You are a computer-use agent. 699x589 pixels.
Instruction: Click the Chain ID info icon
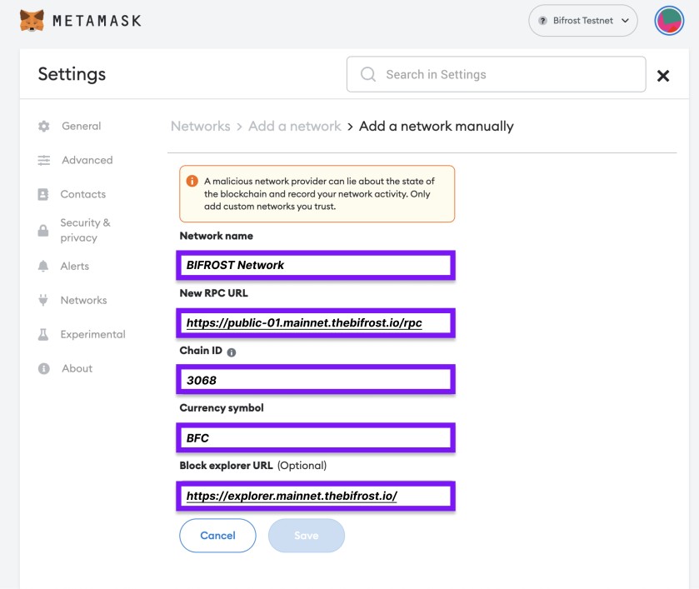[x=232, y=352]
